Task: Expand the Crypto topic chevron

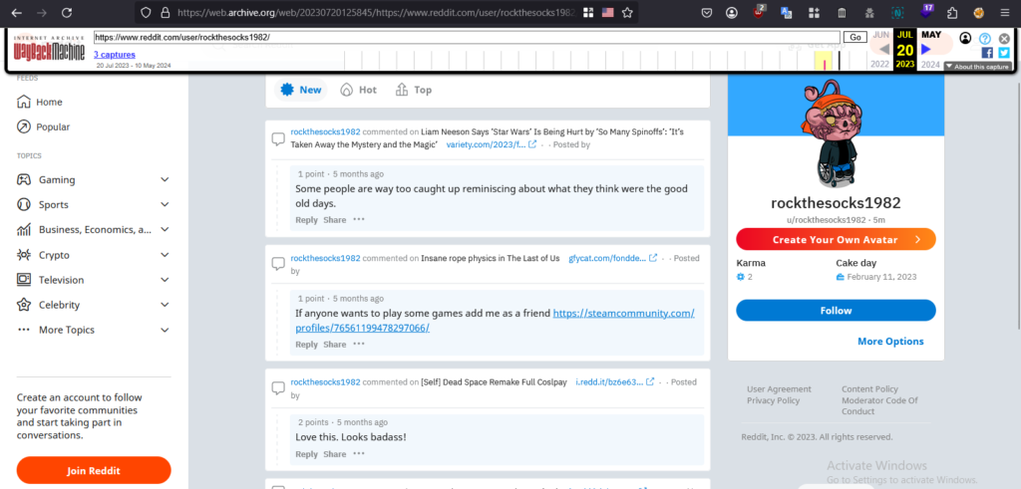Action: pyautogui.click(x=165, y=255)
